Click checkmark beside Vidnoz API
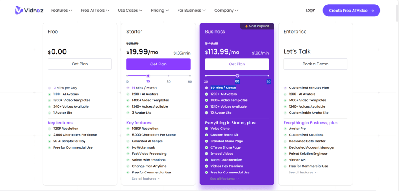The height and width of the screenshot is (191, 399). (285, 160)
